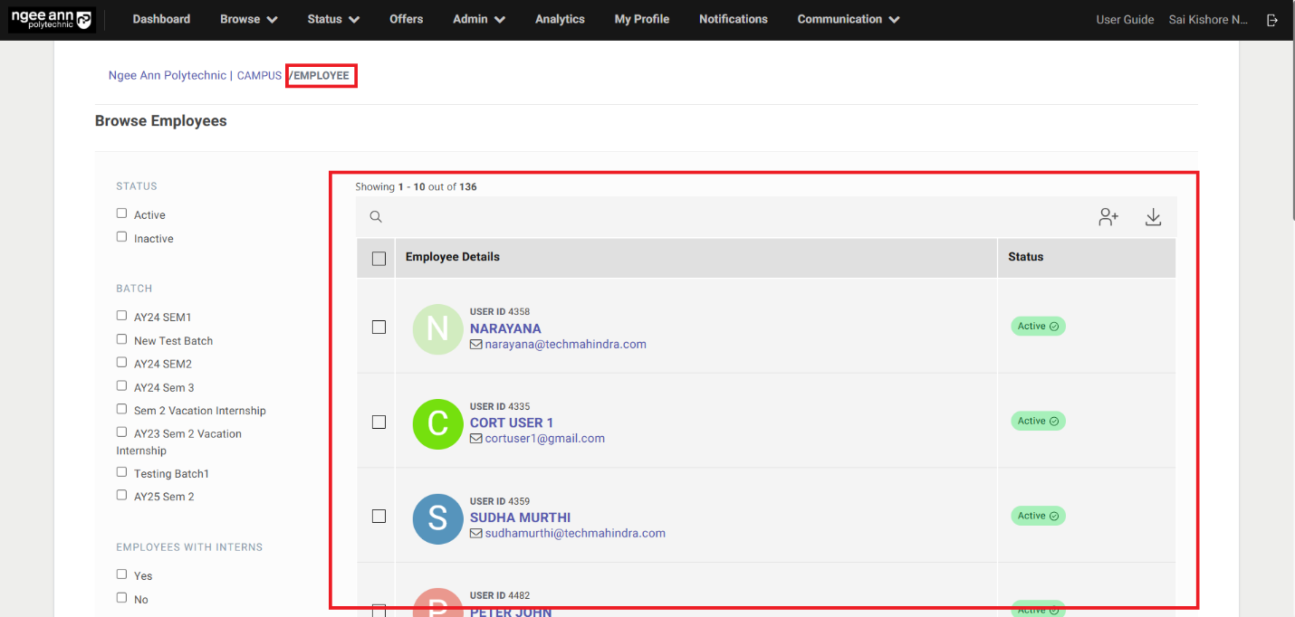
Task: Enable the Active status filter
Action: (x=121, y=214)
